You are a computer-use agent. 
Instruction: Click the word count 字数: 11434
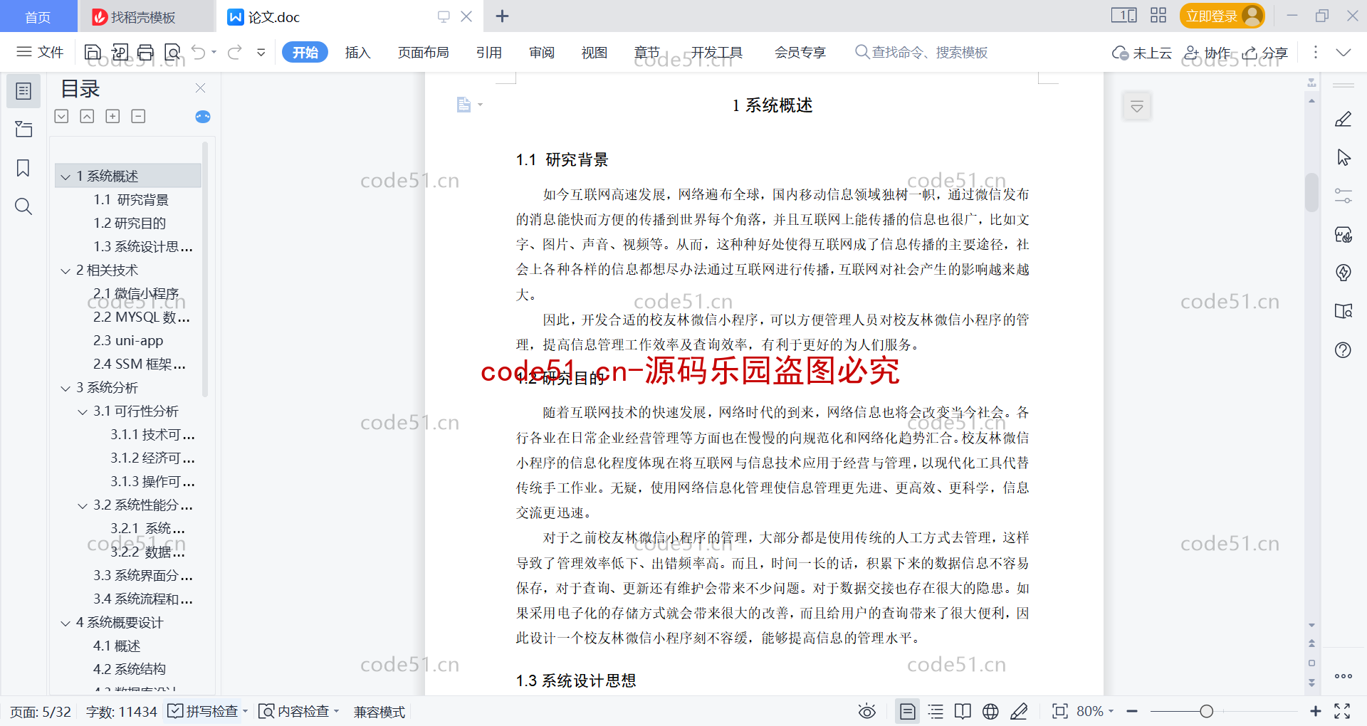[x=122, y=712]
